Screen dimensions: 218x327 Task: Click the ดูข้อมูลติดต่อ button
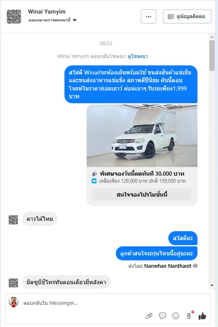187,16
